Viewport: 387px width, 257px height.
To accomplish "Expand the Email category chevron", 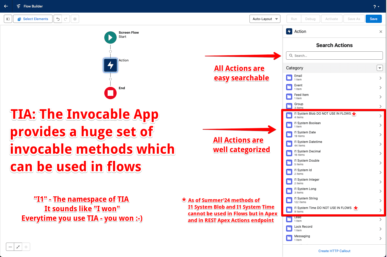I will pos(380,78).
